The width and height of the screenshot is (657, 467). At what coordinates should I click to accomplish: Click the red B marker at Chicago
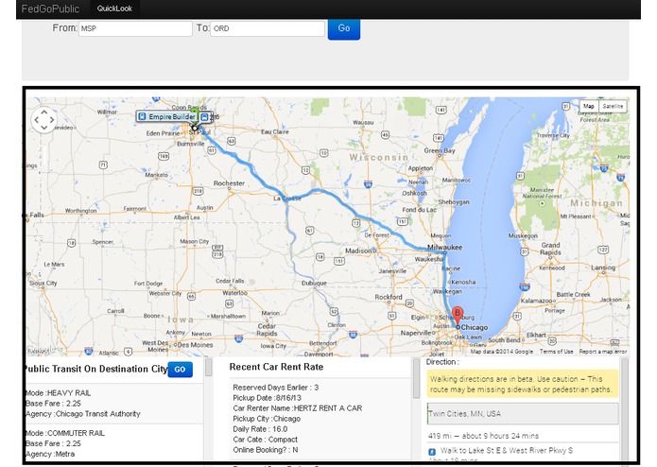click(458, 317)
